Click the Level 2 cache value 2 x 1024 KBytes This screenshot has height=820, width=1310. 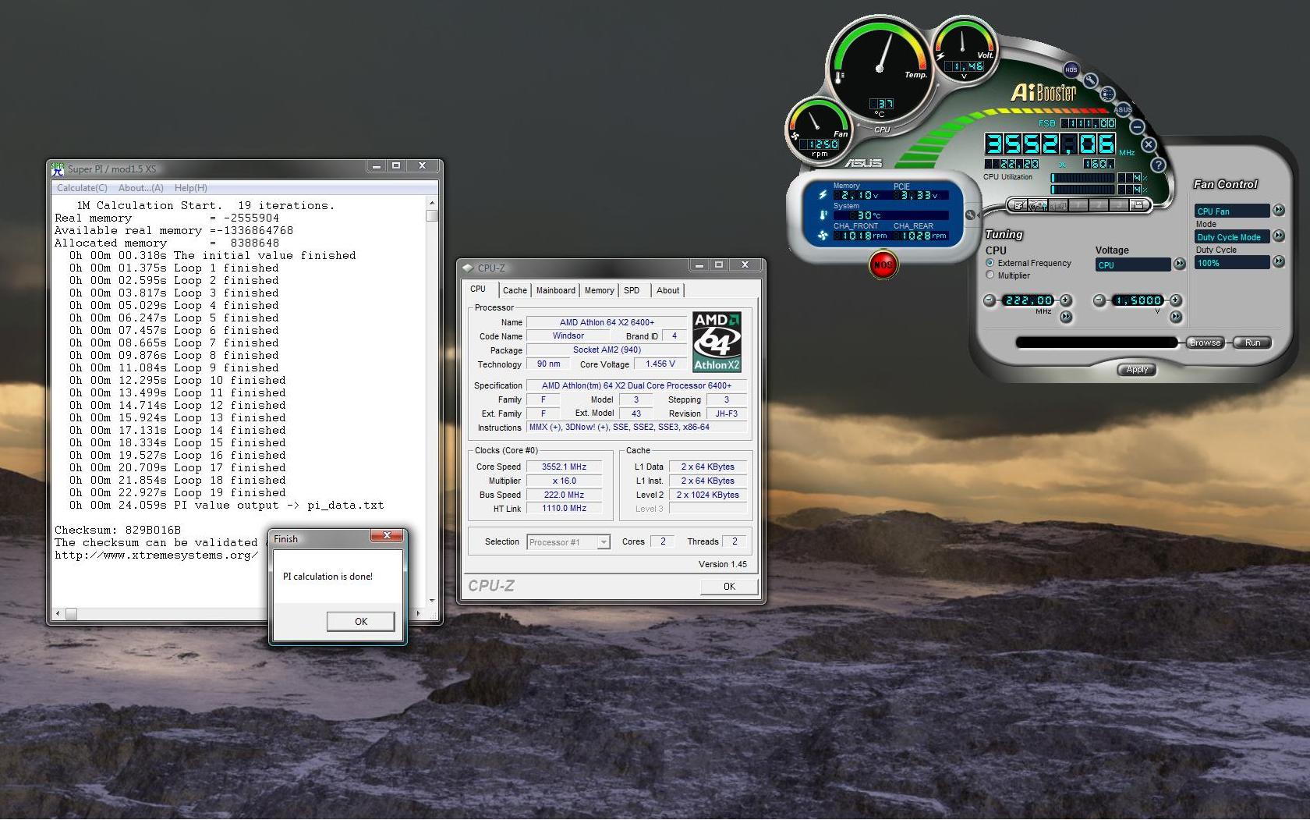708,495
